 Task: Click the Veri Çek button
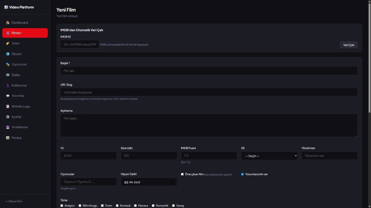pos(348,45)
